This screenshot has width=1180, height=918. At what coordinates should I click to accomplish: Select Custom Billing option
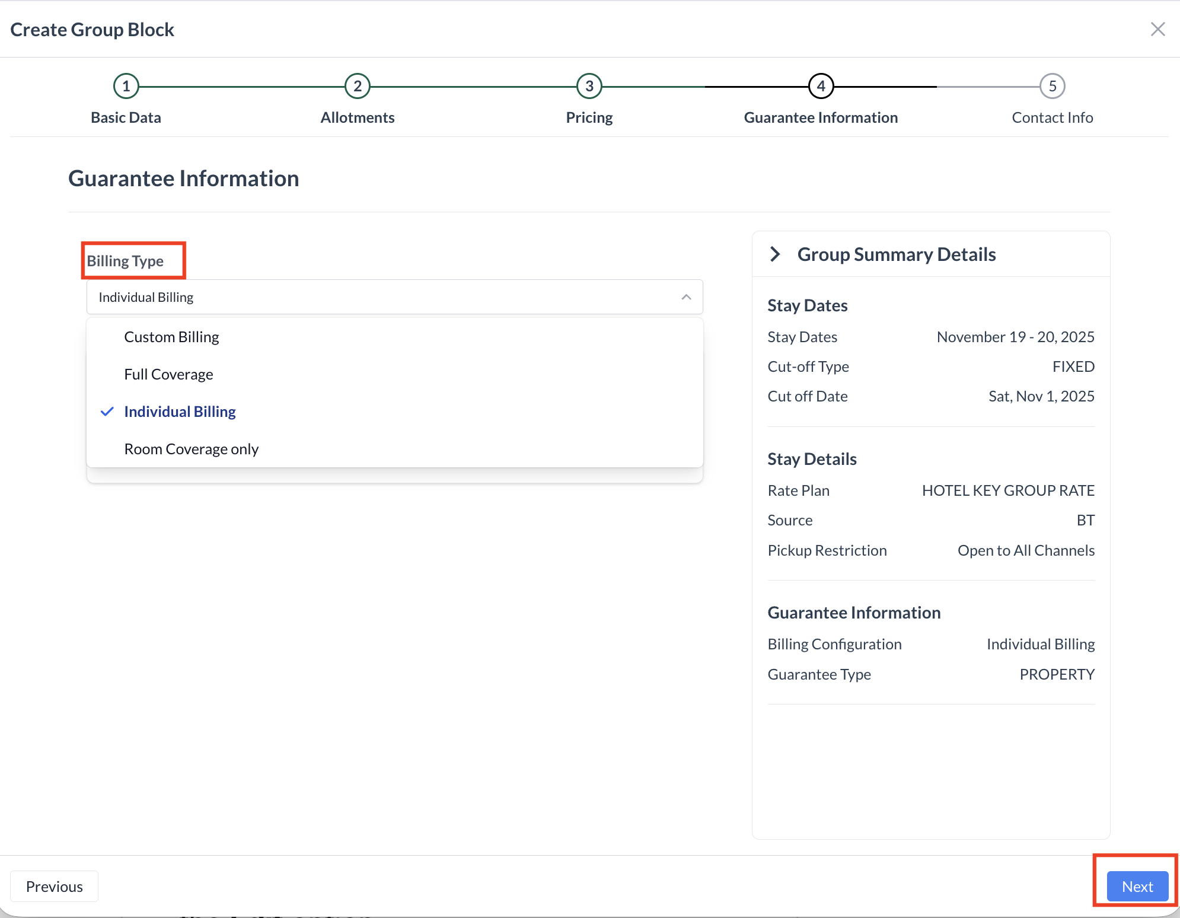(x=171, y=337)
